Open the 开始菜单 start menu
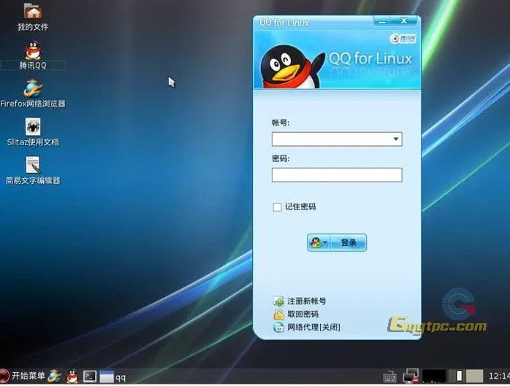 pyautogui.click(x=23, y=376)
